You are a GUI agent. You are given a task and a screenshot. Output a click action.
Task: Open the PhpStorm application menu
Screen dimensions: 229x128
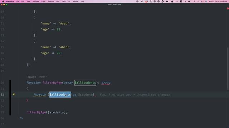pyautogui.click(x=10, y=1)
